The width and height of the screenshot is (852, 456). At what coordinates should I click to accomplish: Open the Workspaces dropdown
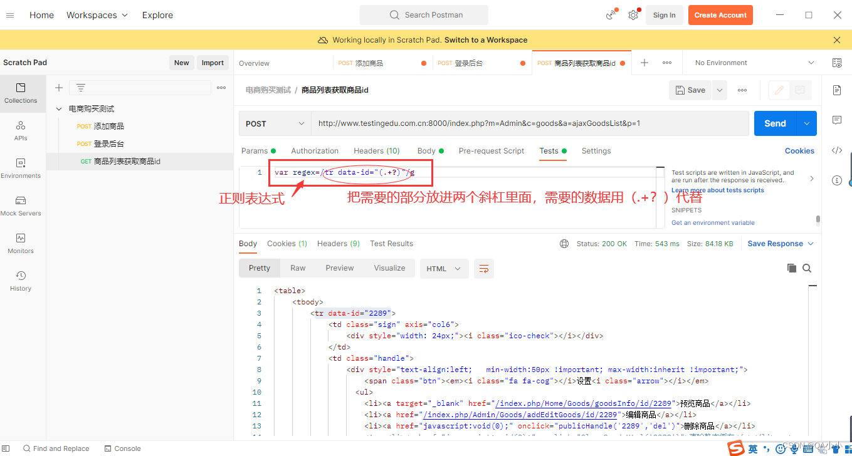click(x=97, y=15)
